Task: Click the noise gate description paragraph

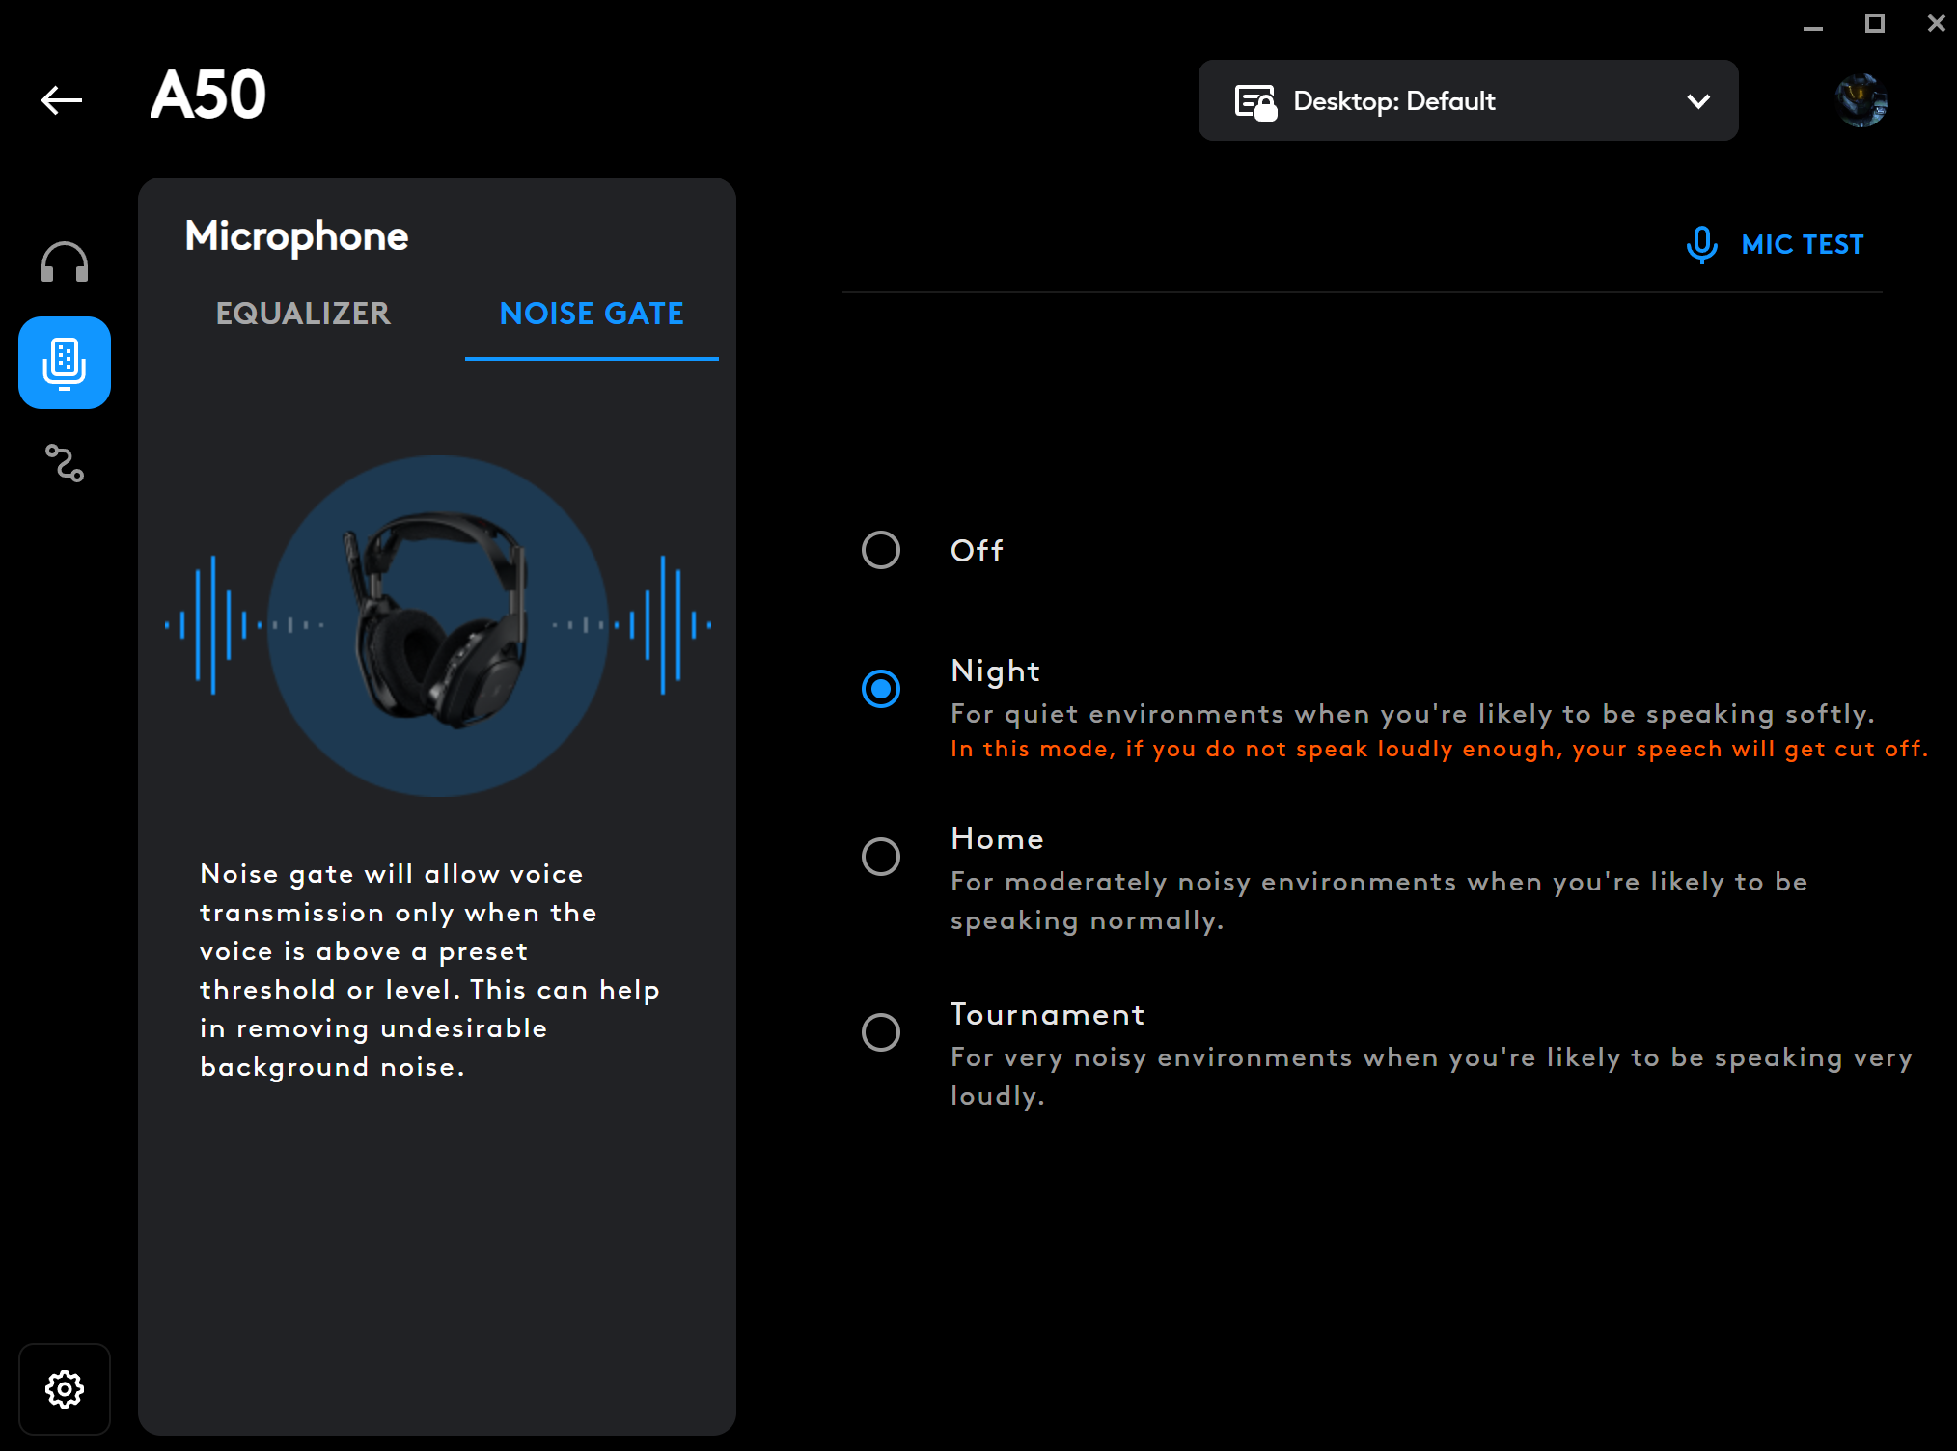Action: coord(429,971)
